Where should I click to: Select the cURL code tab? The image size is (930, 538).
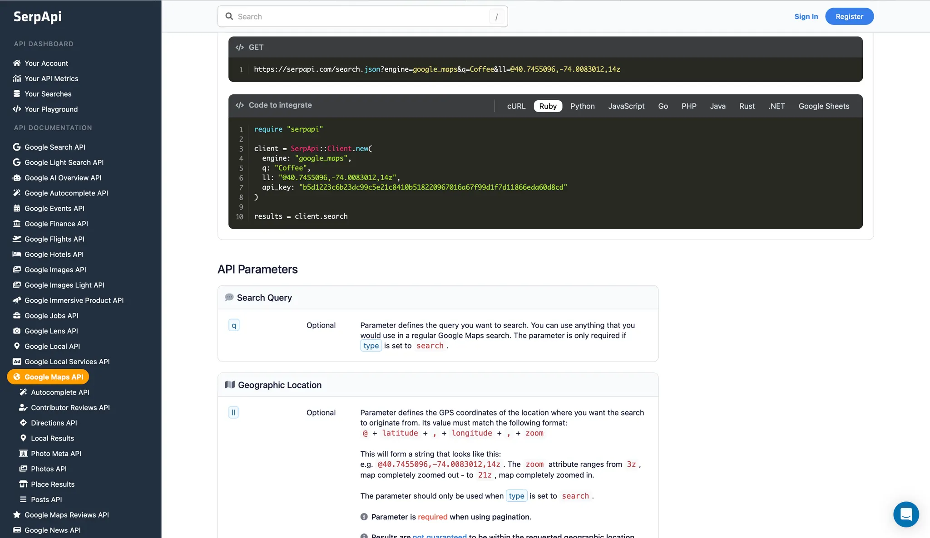pos(516,106)
